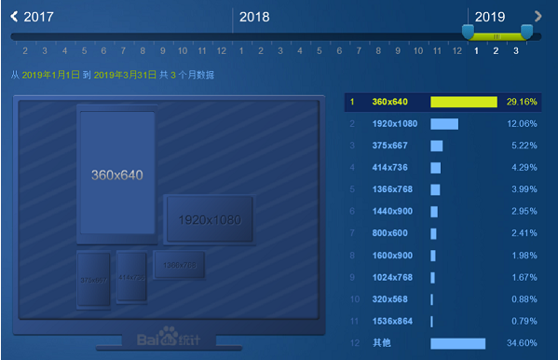558x360 pixels.
Task: Click the end date text 2019年3月31日
Action: [125, 75]
